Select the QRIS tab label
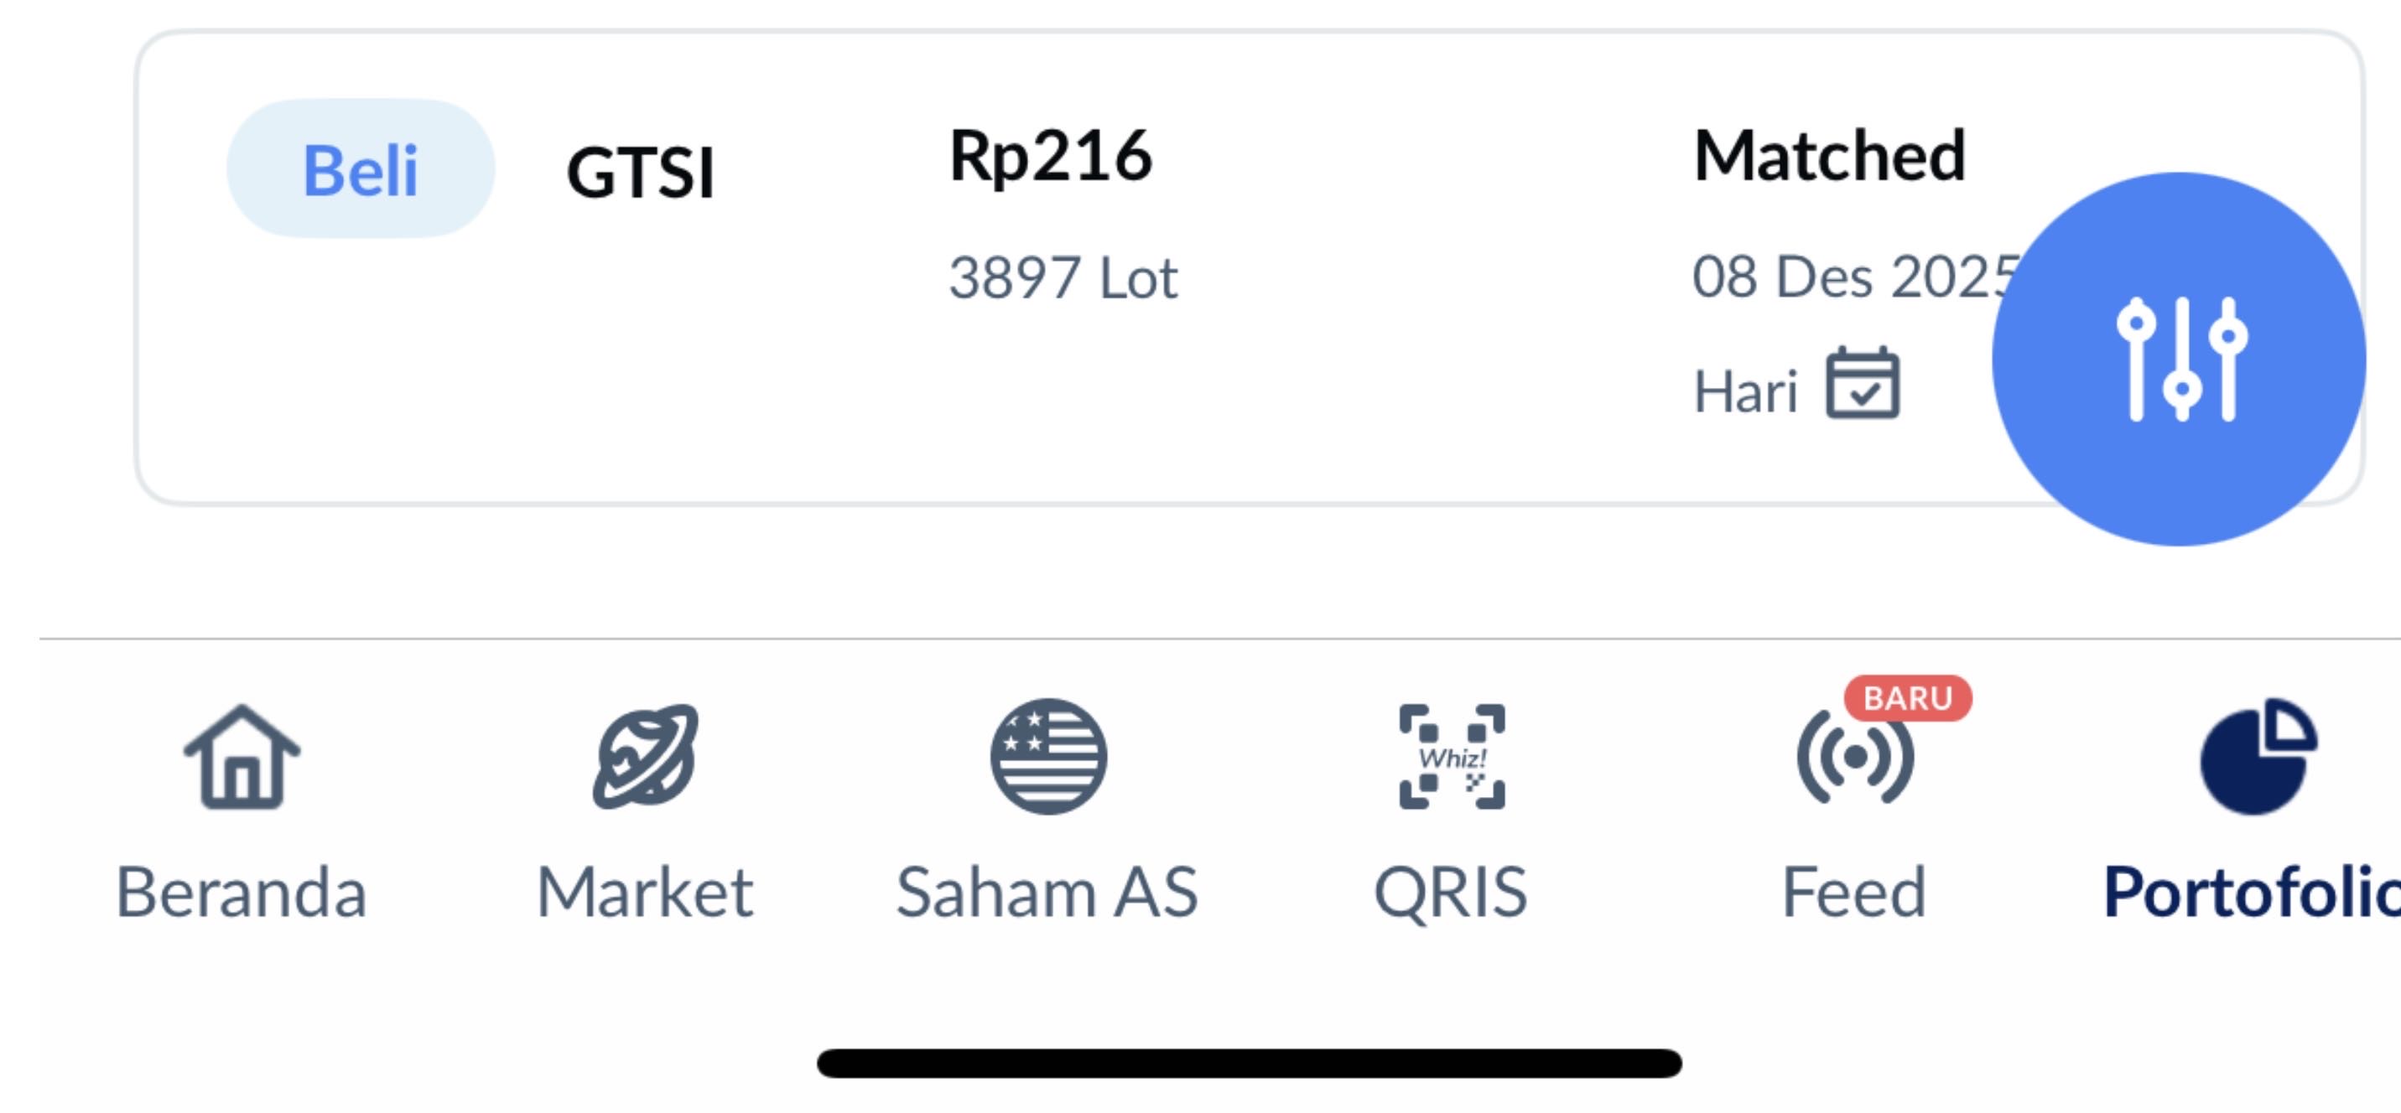 click(x=1450, y=893)
